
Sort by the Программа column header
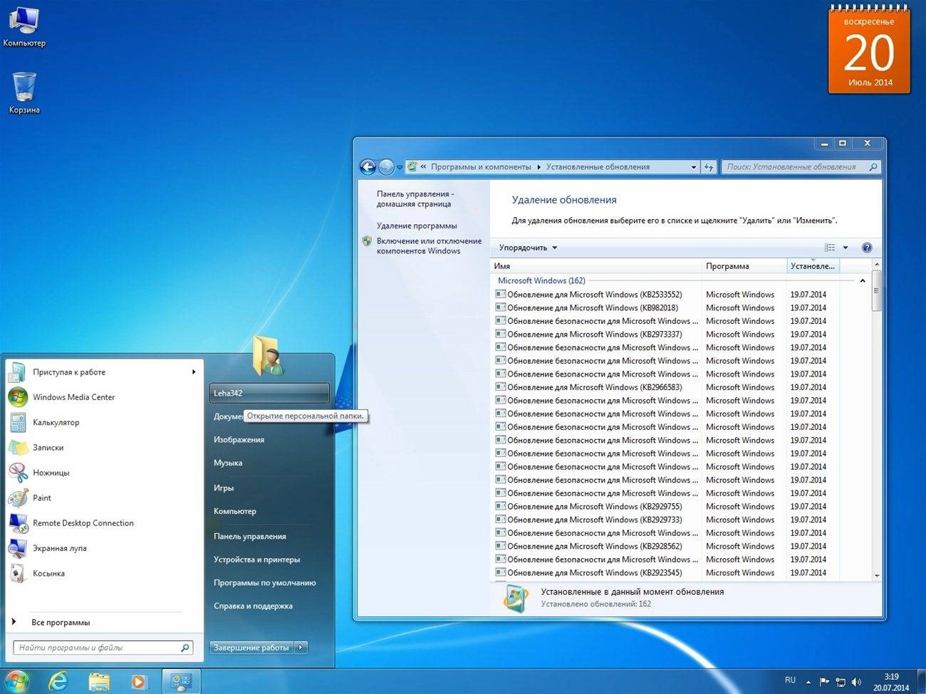[744, 265]
